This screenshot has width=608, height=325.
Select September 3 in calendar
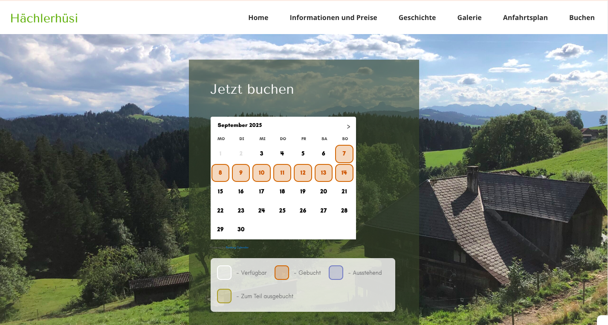[x=261, y=154]
